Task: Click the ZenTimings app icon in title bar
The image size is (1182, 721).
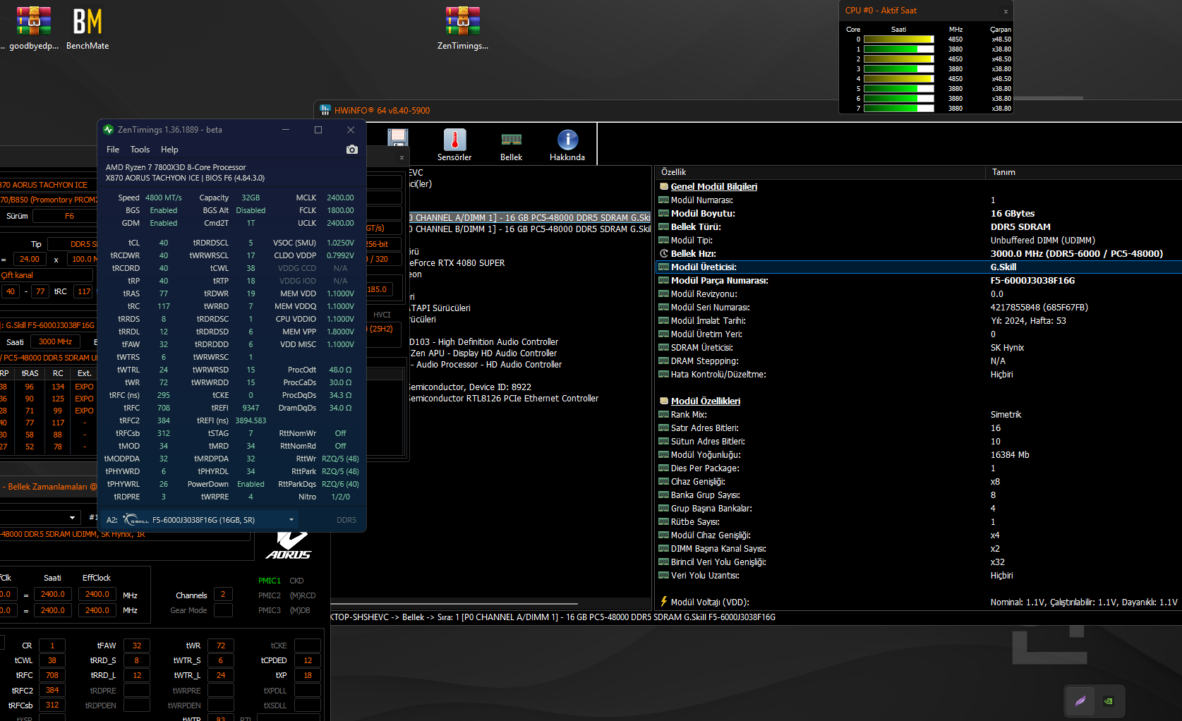Action: (x=108, y=130)
